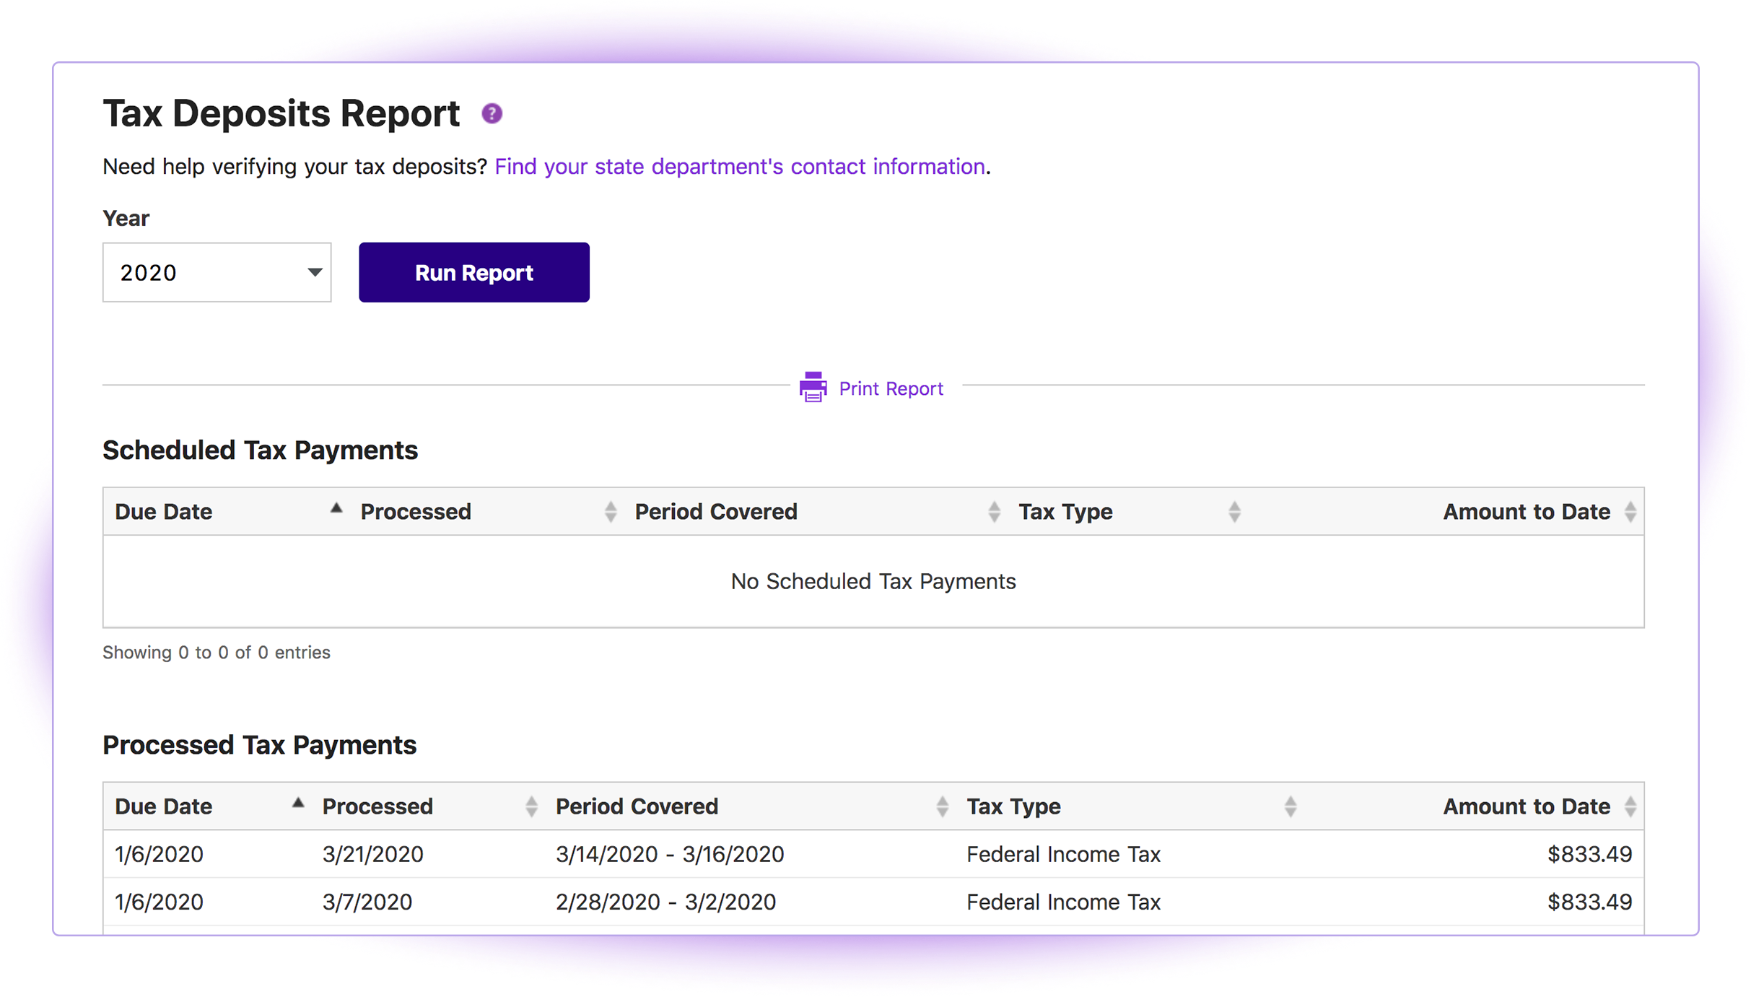This screenshot has height=997, width=1751.
Task: Click period 2/28/2020 - 3/2/2020
Action: tap(665, 902)
